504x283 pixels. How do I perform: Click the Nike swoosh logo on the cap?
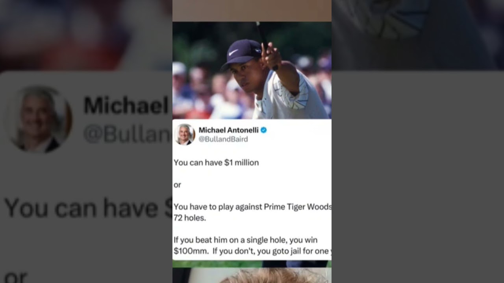coord(233,52)
